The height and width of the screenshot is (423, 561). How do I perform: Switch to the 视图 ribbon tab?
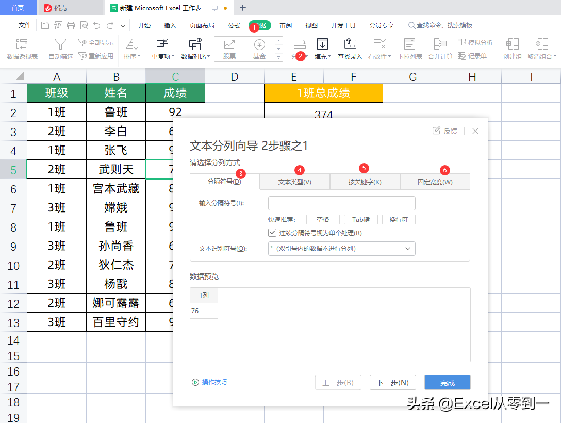point(311,25)
